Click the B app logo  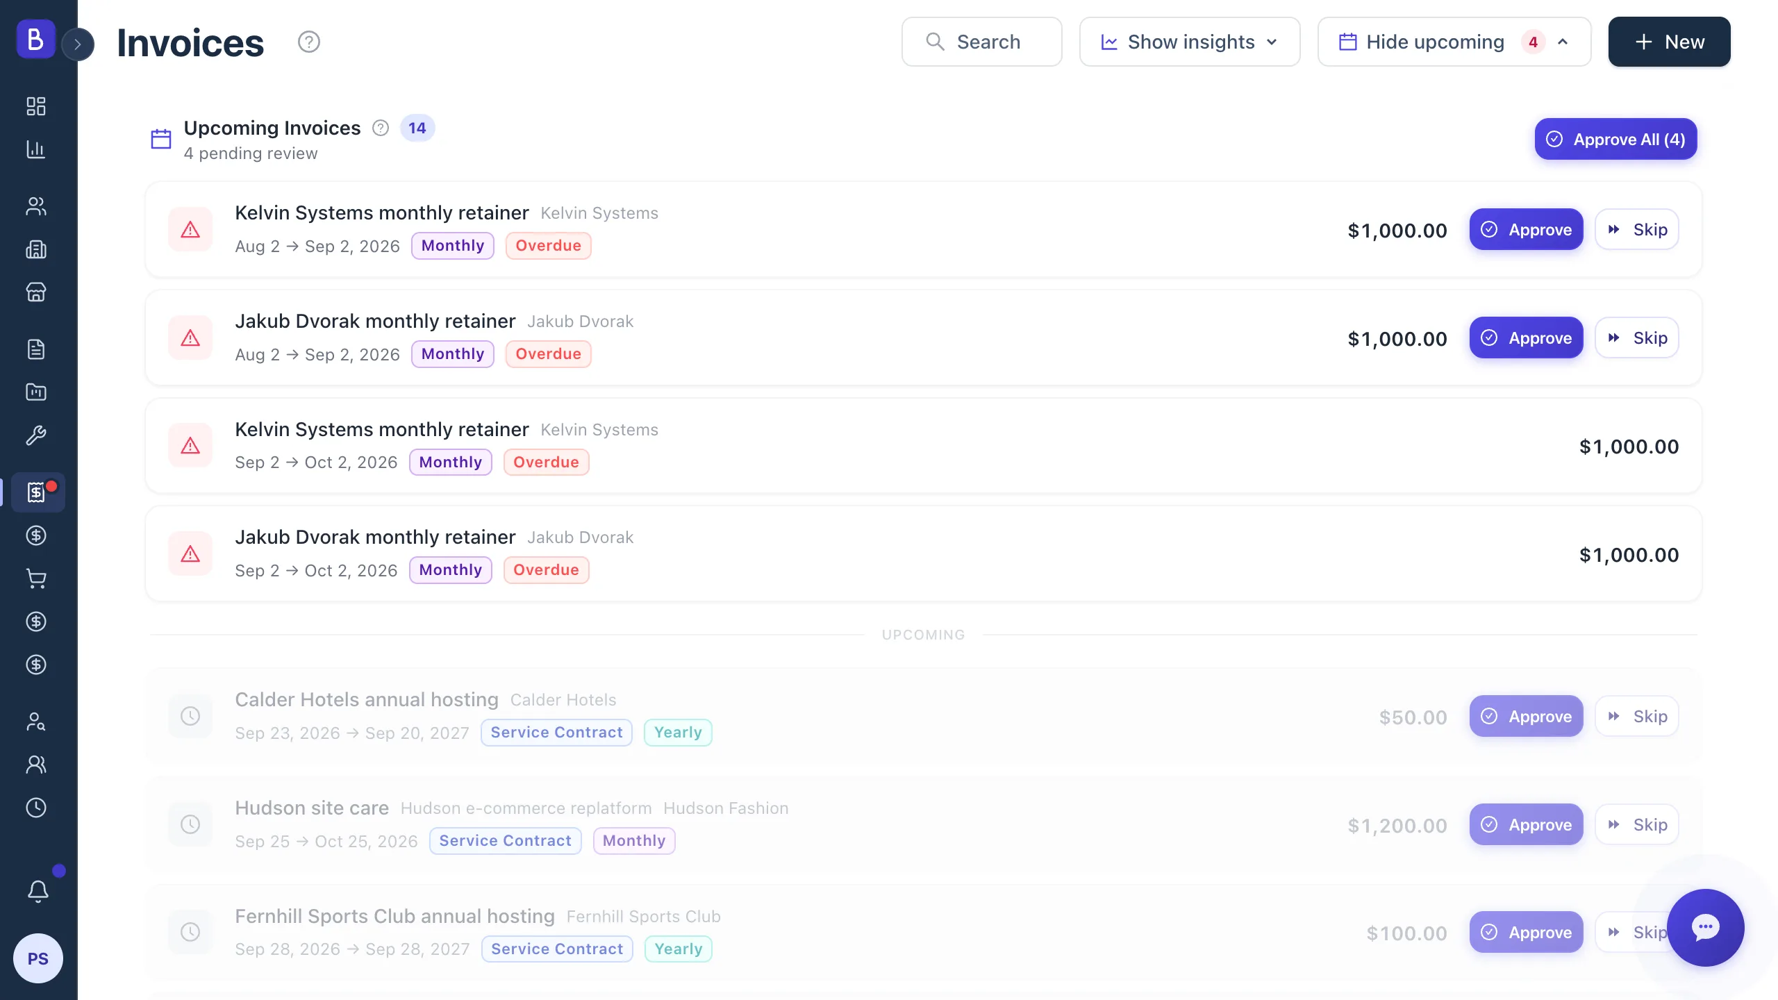(x=35, y=39)
